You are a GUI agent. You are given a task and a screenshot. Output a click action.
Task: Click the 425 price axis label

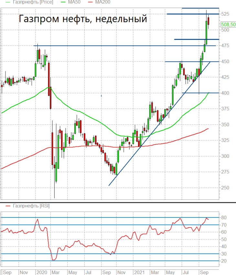(225, 77)
